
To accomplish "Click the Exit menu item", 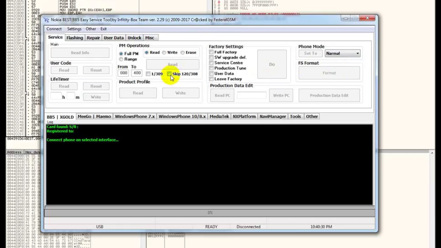I will (103, 29).
